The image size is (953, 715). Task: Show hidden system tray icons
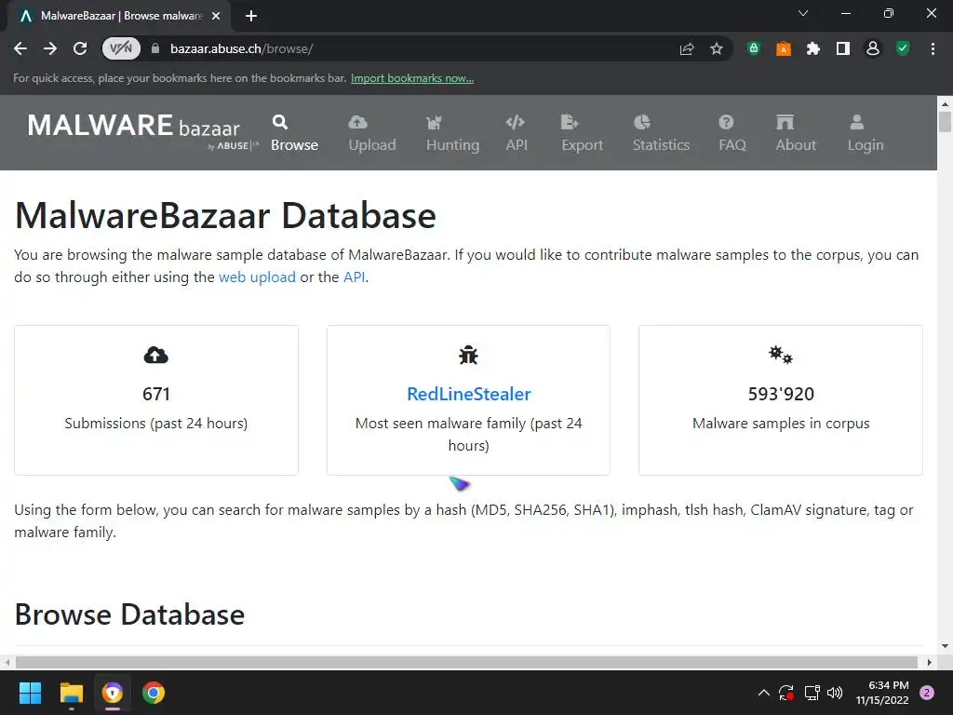point(764,693)
